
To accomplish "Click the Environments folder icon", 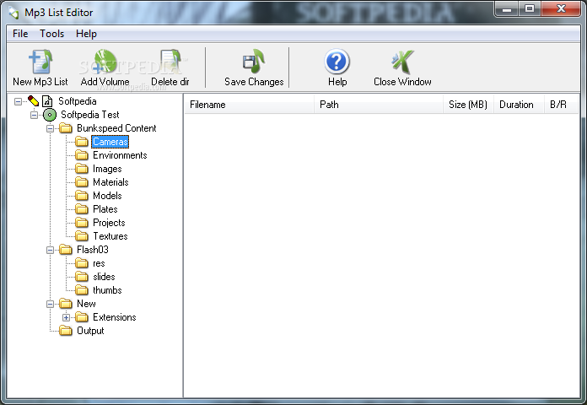I will pyautogui.click(x=82, y=155).
